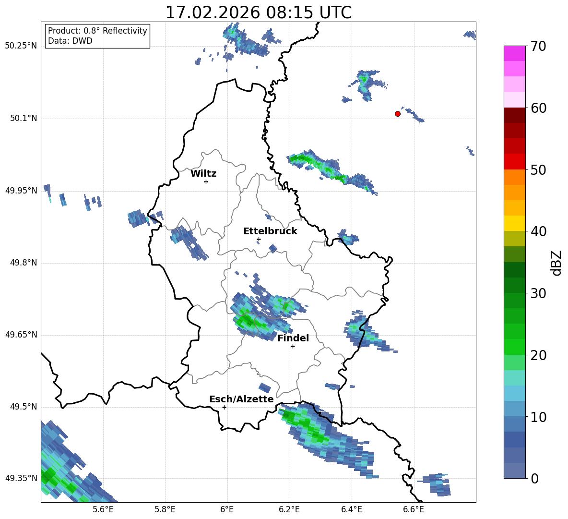Click the cross marker below Wiltz

[x=206, y=181]
